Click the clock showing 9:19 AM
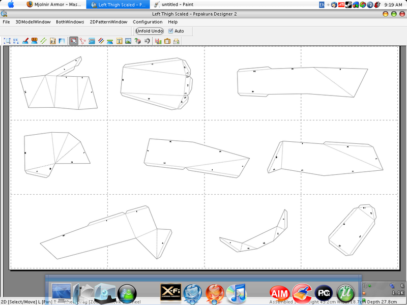This screenshot has width=407, height=305. [x=393, y=5]
